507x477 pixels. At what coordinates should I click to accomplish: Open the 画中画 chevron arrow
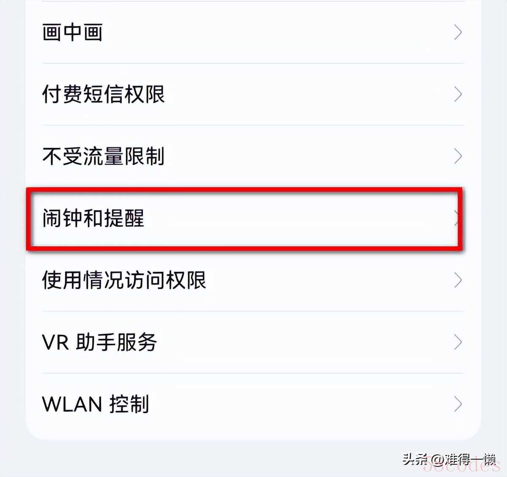coord(458,32)
